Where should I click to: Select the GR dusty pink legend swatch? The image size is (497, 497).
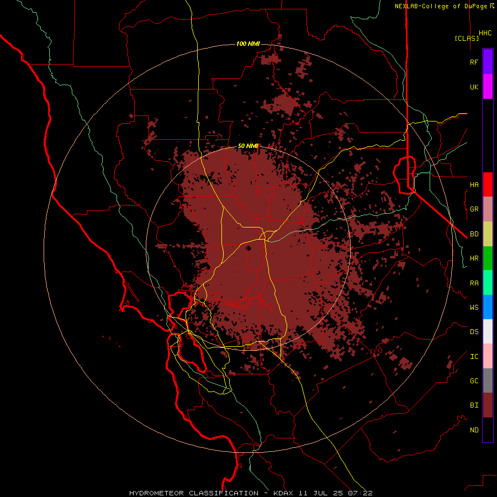click(488, 209)
